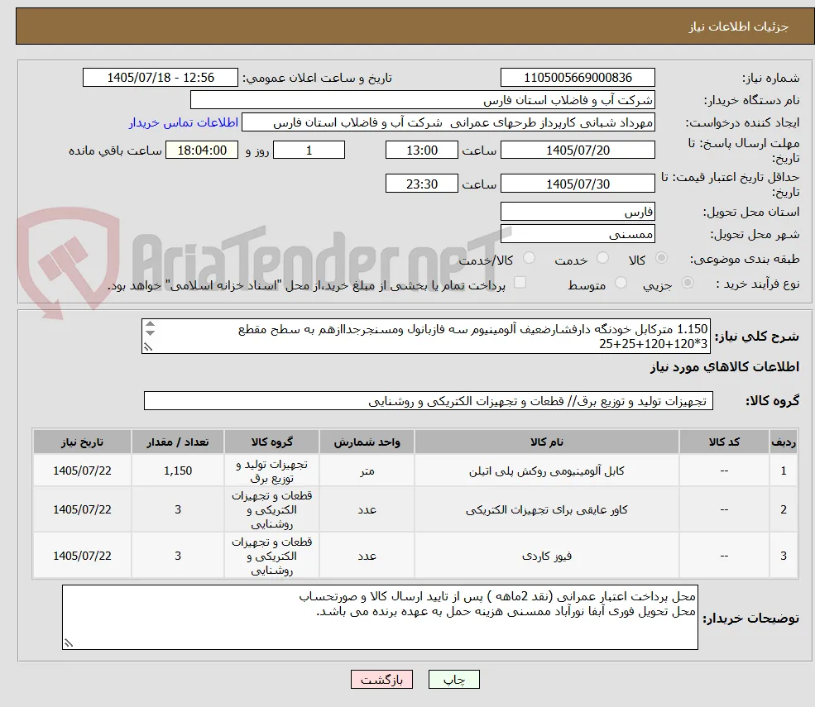This screenshot has height=707, width=815.
Task: Click the validity time field 23:30
Action: [421, 184]
